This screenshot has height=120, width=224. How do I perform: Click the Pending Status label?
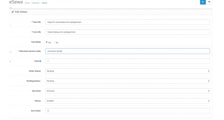click(x=34, y=81)
